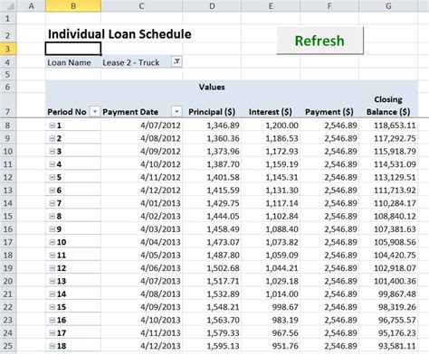Select interest value 1,200.00
The height and width of the screenshot is (354, 429).
click(x=271, y=126)
